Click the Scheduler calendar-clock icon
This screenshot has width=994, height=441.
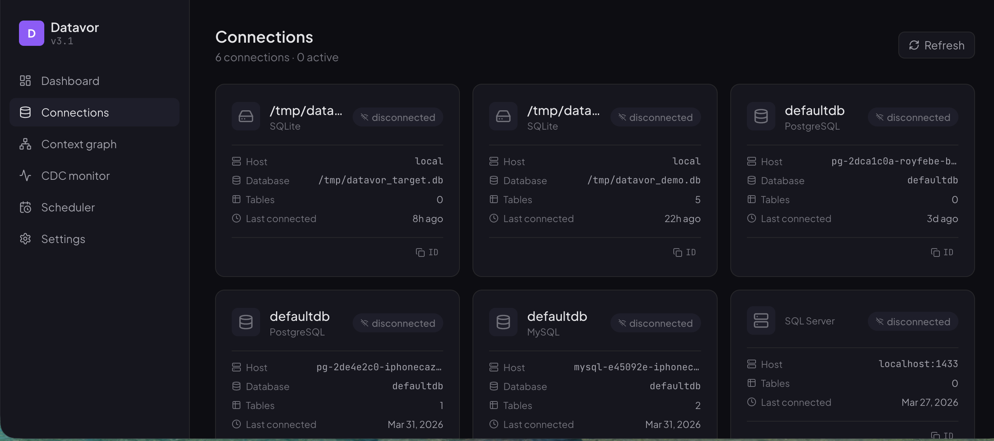point(25,207)
